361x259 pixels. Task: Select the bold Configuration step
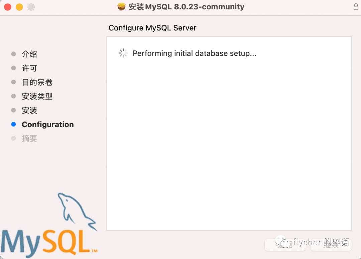click(48, 124)
